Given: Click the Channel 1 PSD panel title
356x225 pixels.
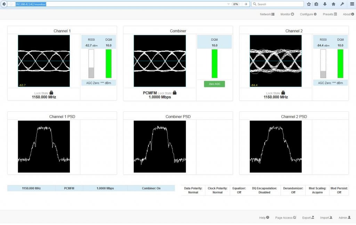Looking at the screenshot, I should click(62, 116).
